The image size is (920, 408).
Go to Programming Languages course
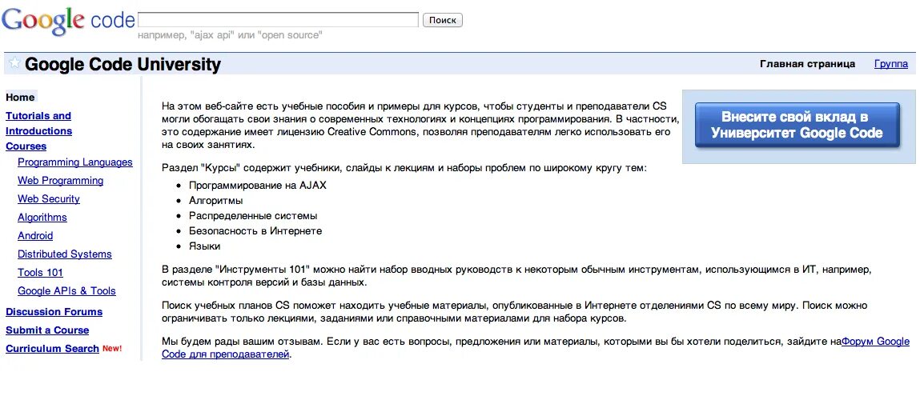75,162
